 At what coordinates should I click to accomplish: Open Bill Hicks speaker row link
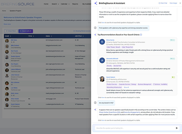(14, 40)
